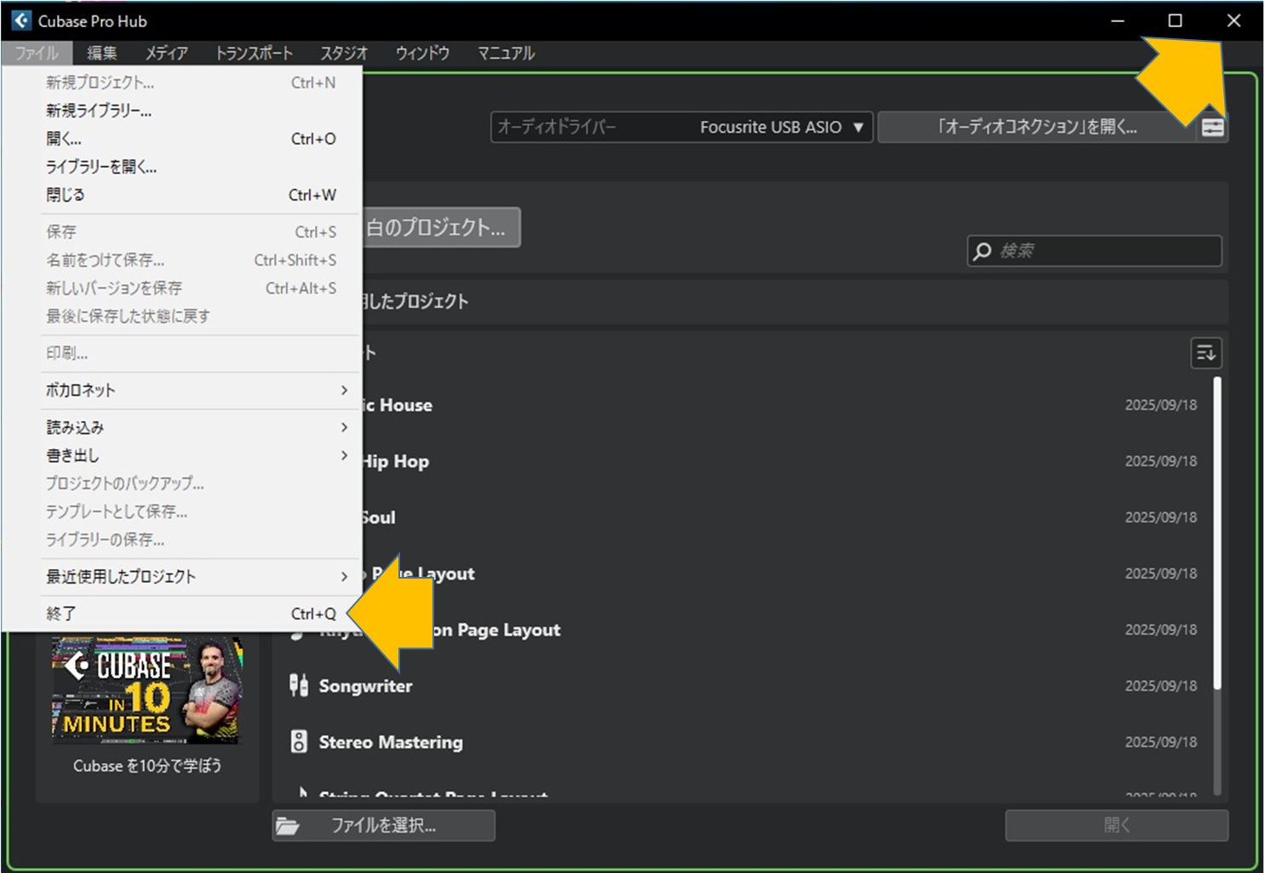Click the sort order icon above list
The height and width of the screenshot is (873, 1265).
click(1205, 353)
